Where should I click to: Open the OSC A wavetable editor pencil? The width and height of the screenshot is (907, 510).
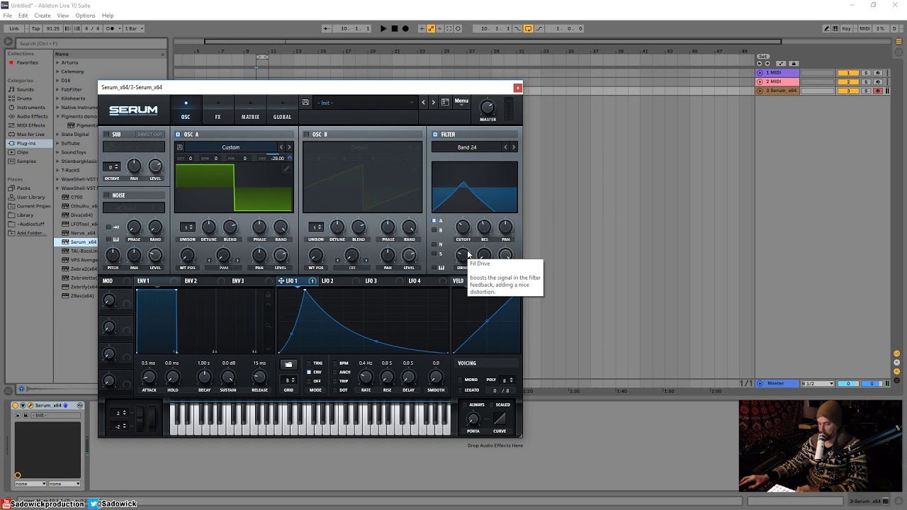(x=287, y=169)
